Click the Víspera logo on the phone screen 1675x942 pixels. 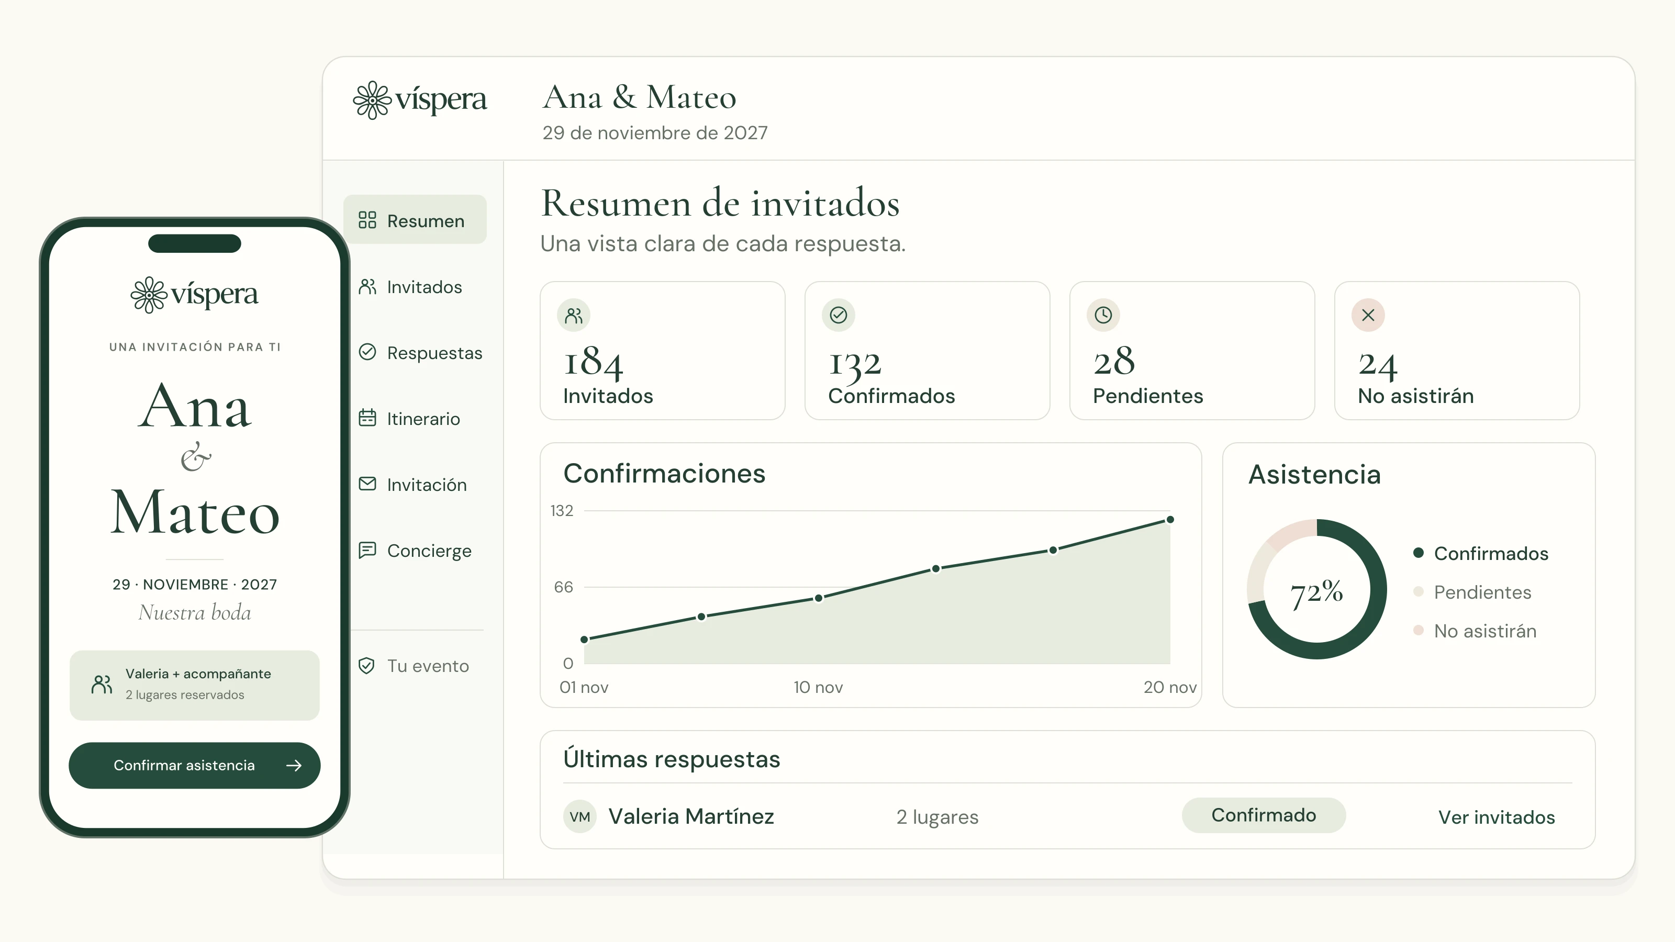(194, 295)
